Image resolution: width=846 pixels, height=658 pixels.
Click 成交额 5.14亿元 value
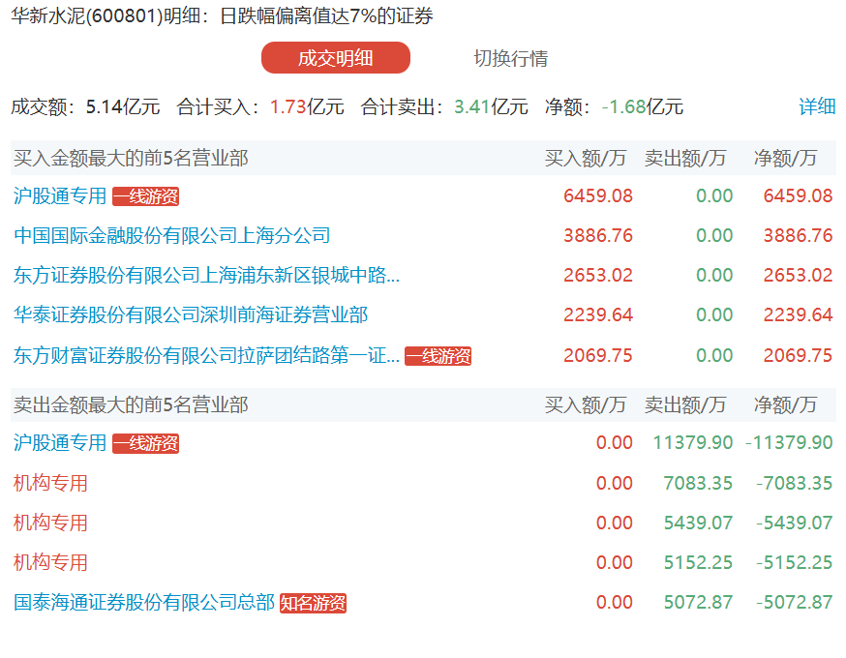click(123, 106)
